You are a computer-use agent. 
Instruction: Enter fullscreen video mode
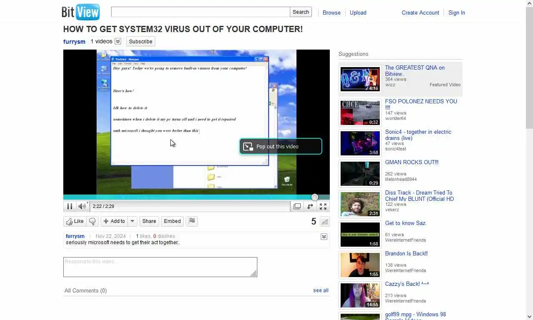[323, 206]
